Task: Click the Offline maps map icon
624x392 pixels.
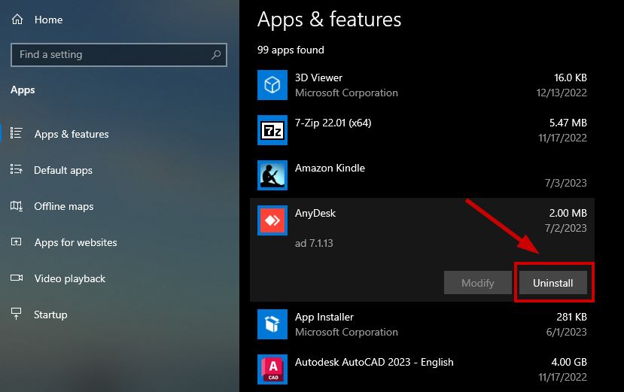Action: (17, 205)
